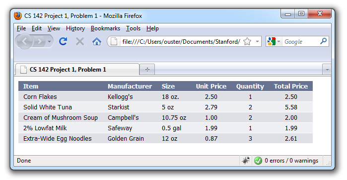Screen dimensions: 347x180
Task: Minimize the Firefox window
Action: coord(288,14)
